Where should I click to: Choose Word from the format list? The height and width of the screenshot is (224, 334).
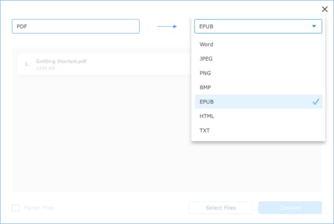206,45
